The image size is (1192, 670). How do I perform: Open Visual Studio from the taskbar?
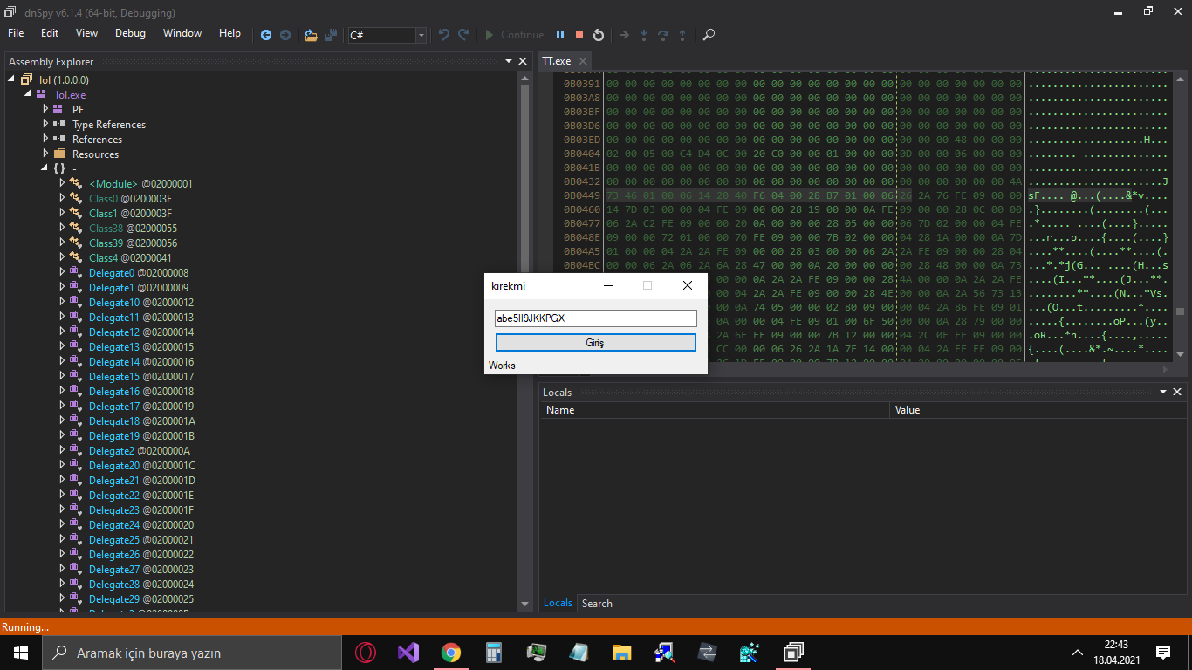click(x=408, y=653)
